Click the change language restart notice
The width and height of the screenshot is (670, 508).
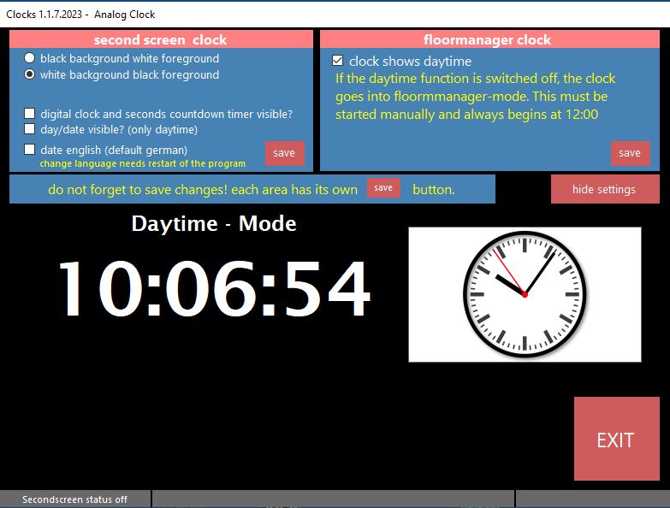tap(142, 163)
